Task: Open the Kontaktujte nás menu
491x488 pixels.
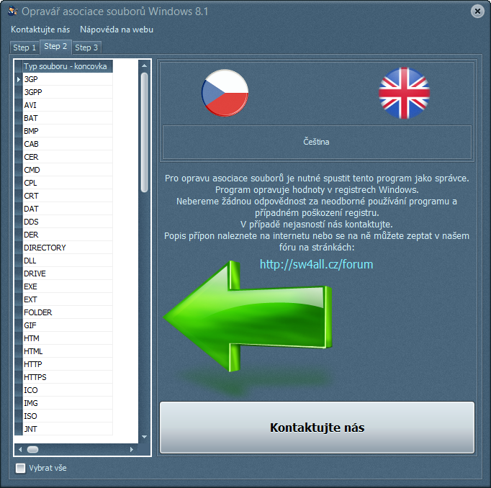Action: (x=40, y=30)
